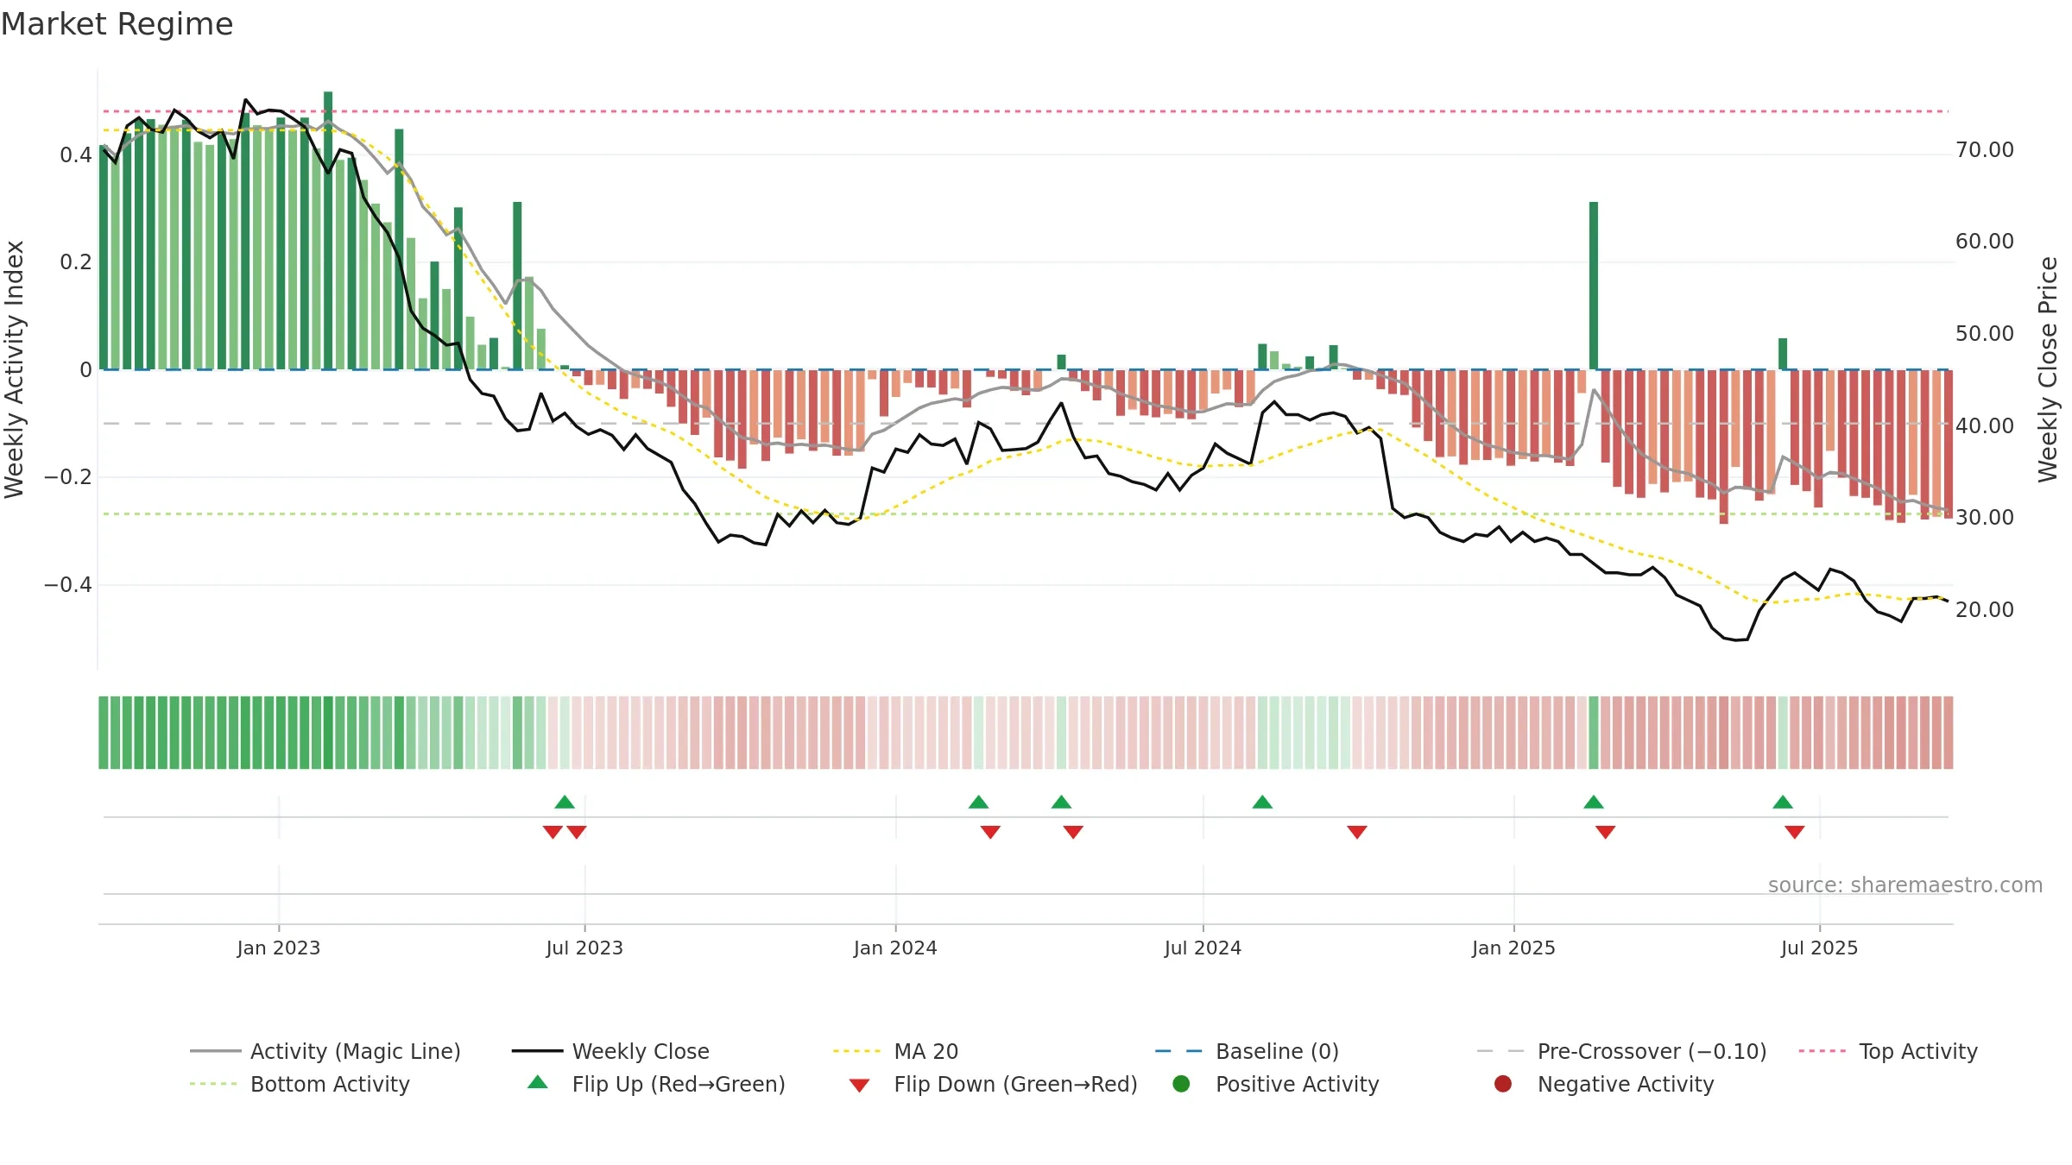Click the 60.00 price axis tick
The height and width of the screenshot is (1165, 2072).
point(1985,242)
